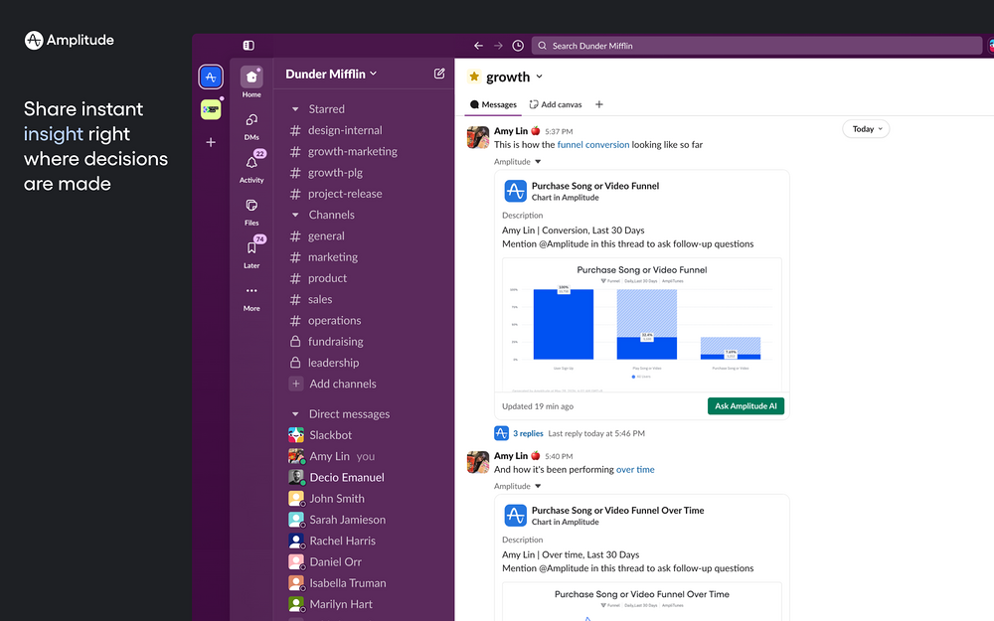This screenshot has height=621, width=994.
Task: Select the Messages tab
Action: point(493,104)
